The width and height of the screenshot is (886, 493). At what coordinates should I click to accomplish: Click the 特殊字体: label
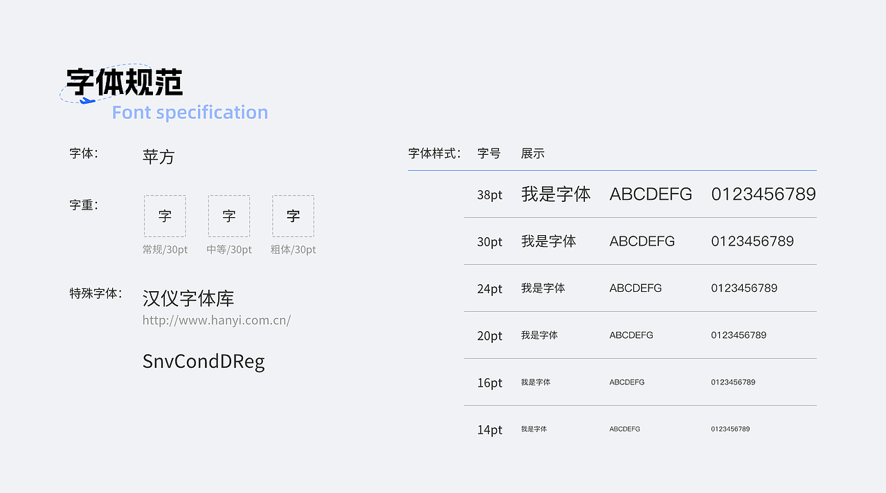(96, 293)
